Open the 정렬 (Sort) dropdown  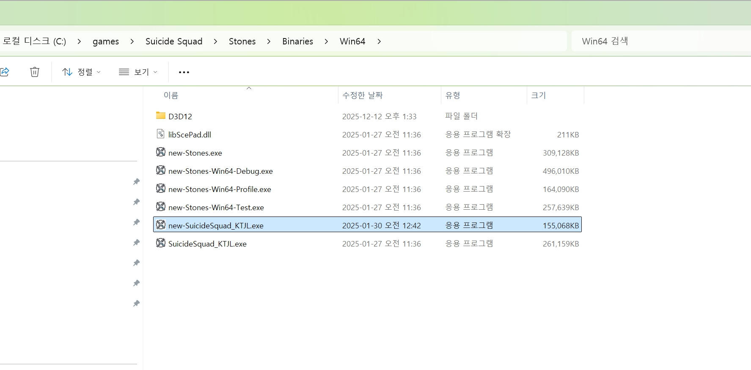82,72
